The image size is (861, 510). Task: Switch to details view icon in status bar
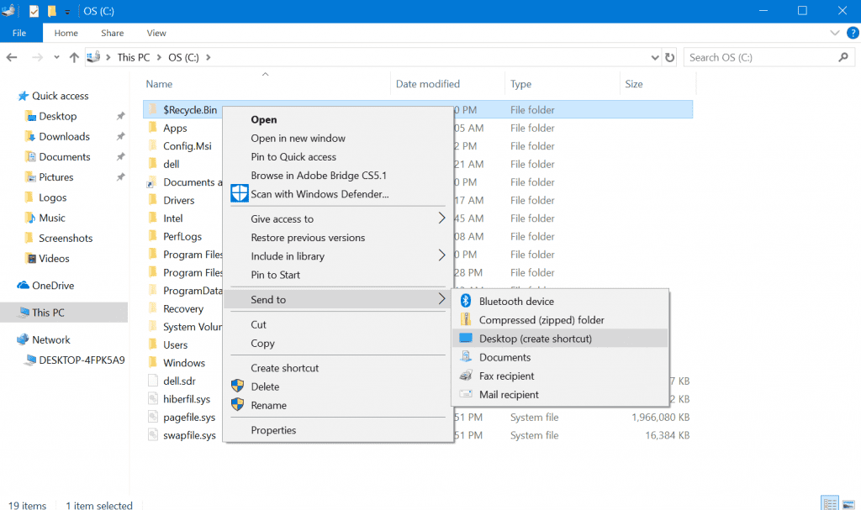click(x=830, y=503)
